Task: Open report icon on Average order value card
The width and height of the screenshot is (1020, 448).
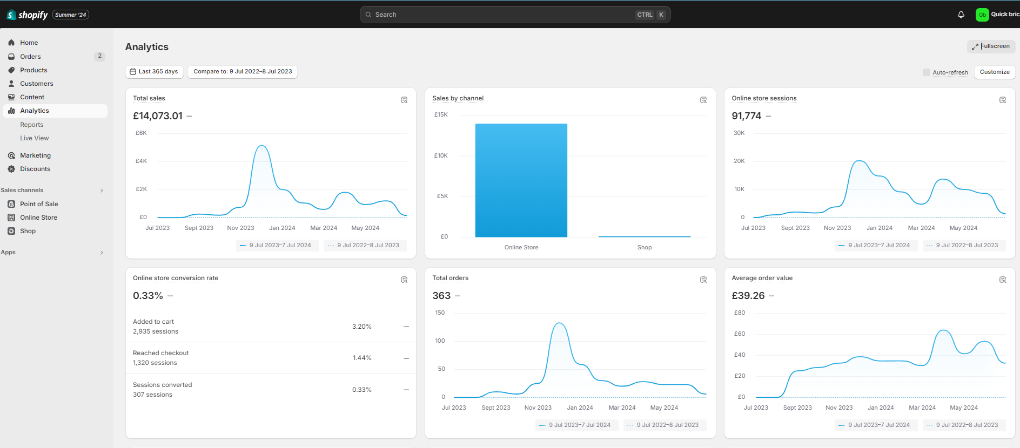Action: (x=1003, y=280)
